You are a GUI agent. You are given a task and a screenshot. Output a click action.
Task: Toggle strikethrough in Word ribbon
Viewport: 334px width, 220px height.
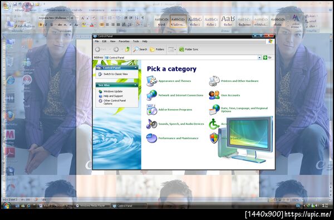60,25
